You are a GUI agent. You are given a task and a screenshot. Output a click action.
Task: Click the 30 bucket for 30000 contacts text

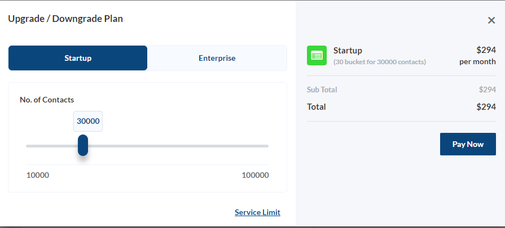[380, 62]
